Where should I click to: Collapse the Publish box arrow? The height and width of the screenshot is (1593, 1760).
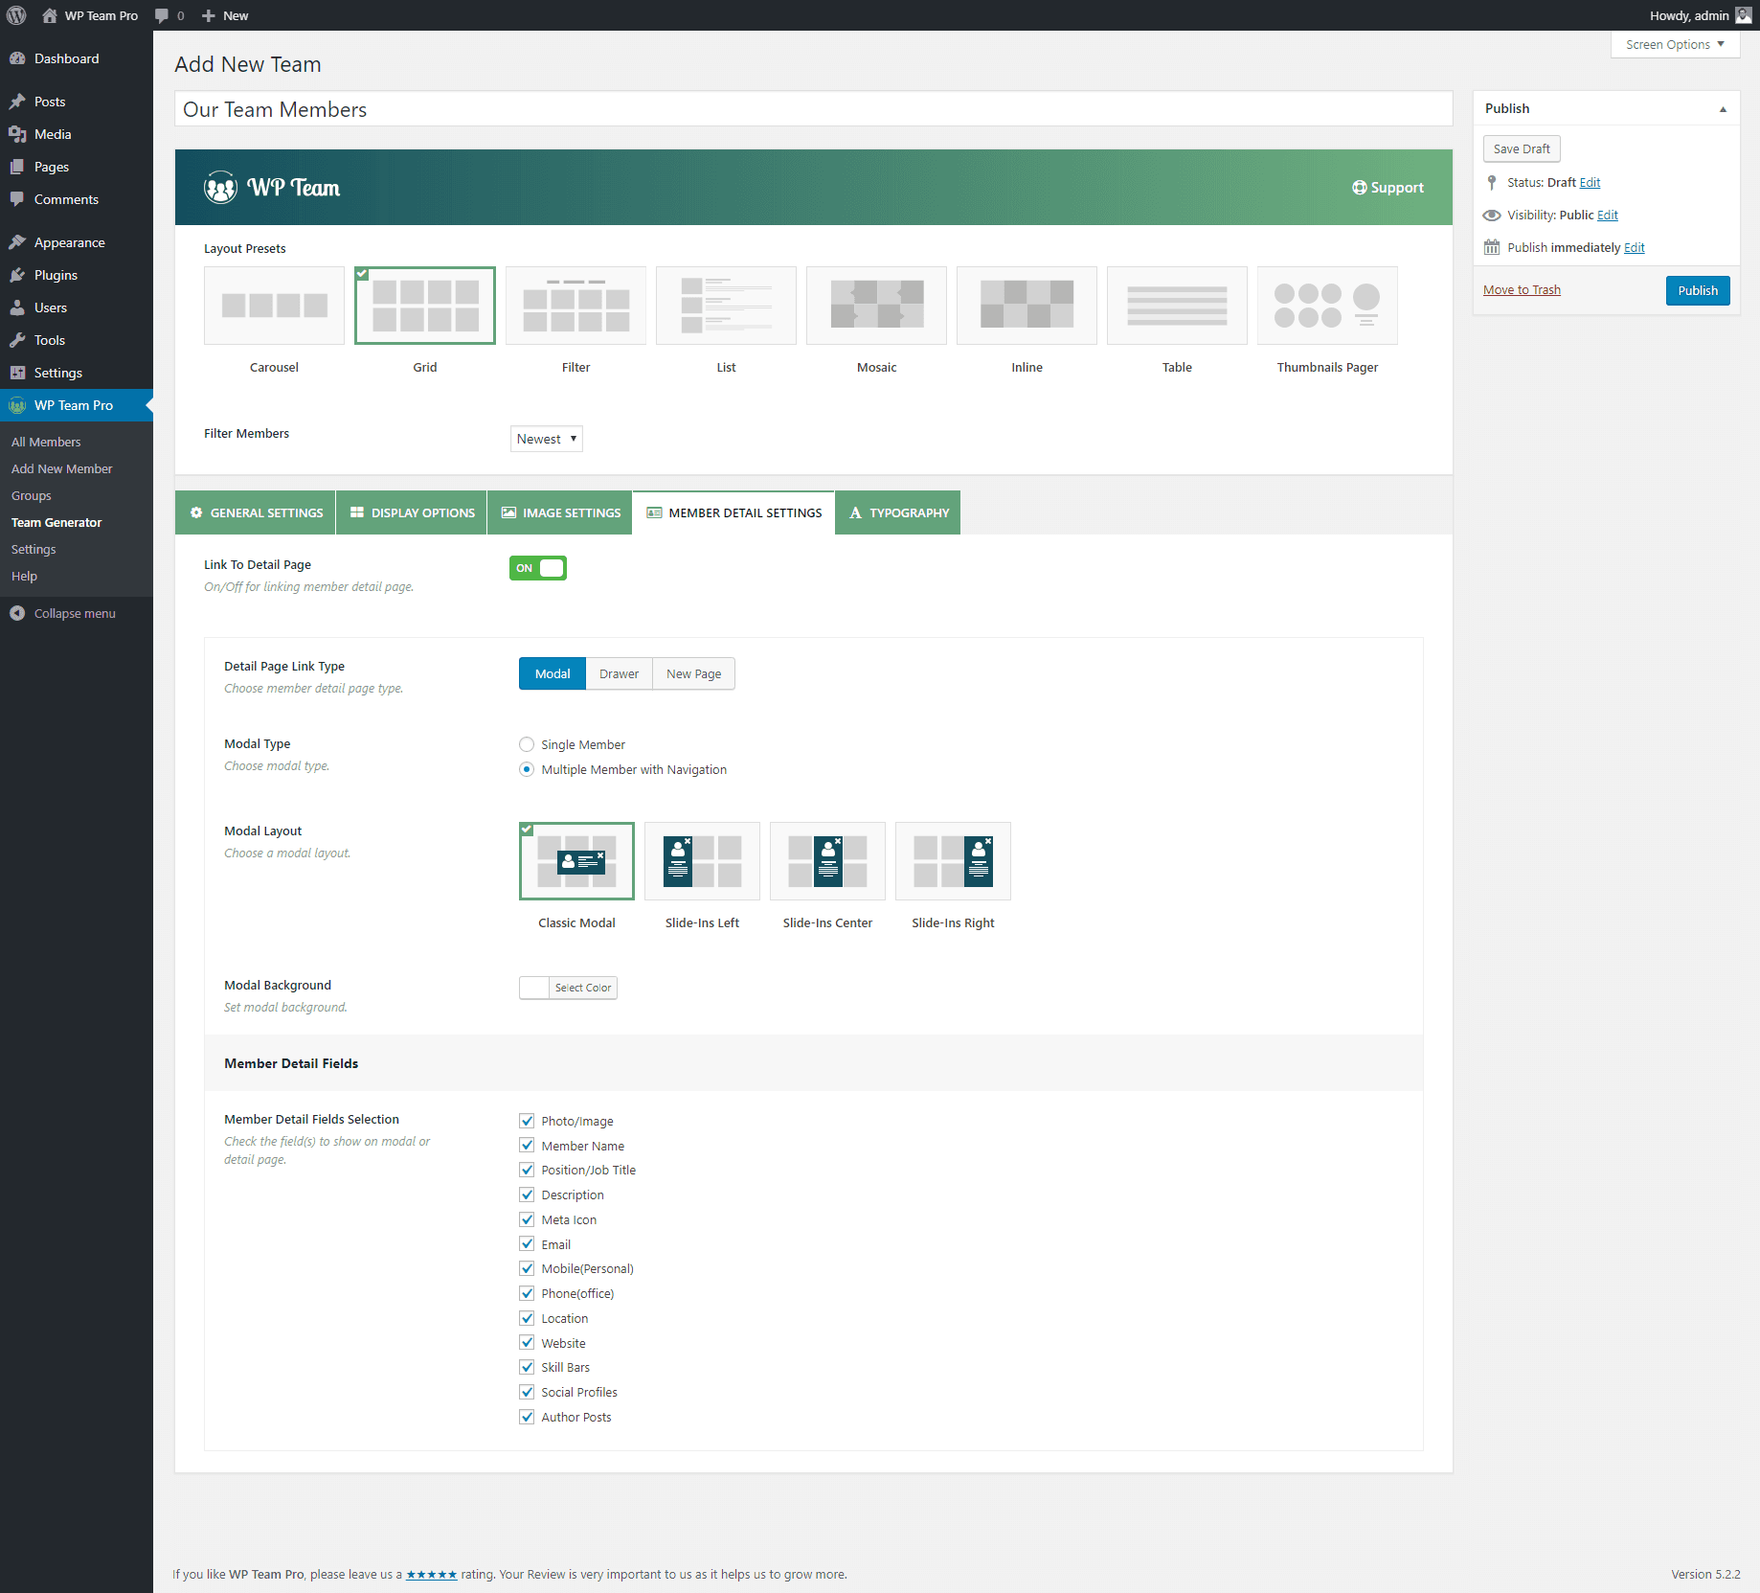pos(1723,109)
